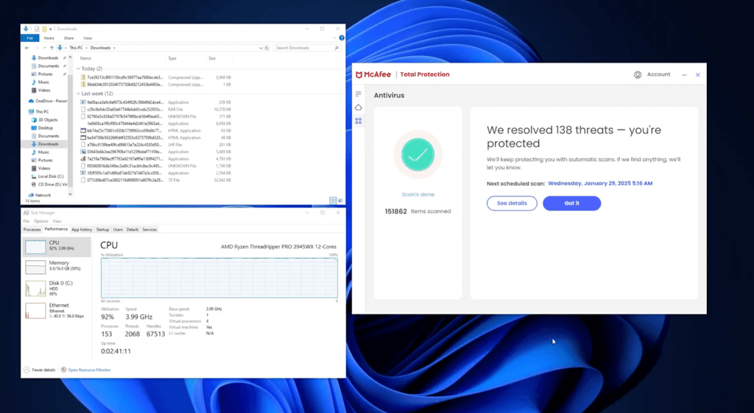
Task: Open 3D Objects in navigation pane
Action: click(x=45, y=120)
